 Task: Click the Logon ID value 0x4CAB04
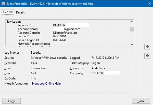click(61, 36)
